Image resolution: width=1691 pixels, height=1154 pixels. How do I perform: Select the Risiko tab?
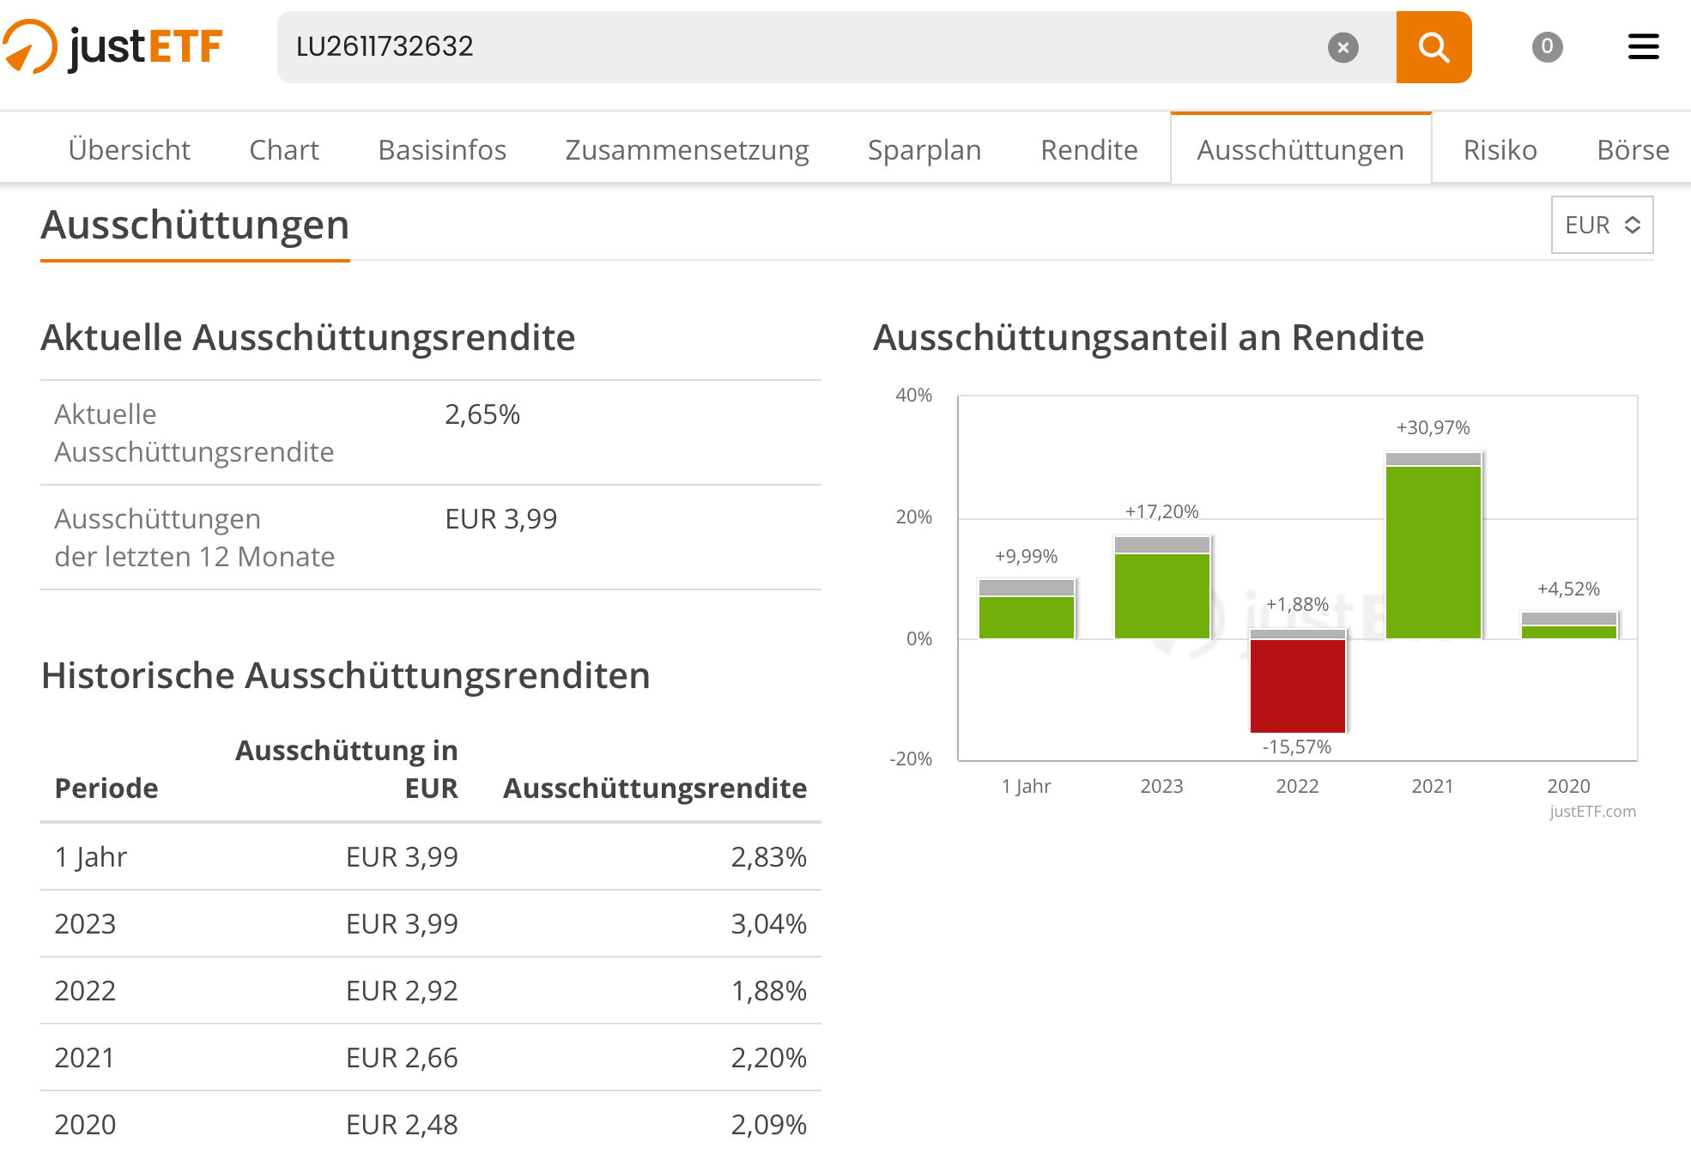tap(1500, 150)
